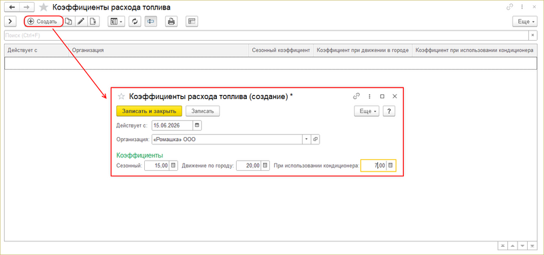Jump to last record in list
This screenshot has width=544, height=255.
[x=532, y=246]
